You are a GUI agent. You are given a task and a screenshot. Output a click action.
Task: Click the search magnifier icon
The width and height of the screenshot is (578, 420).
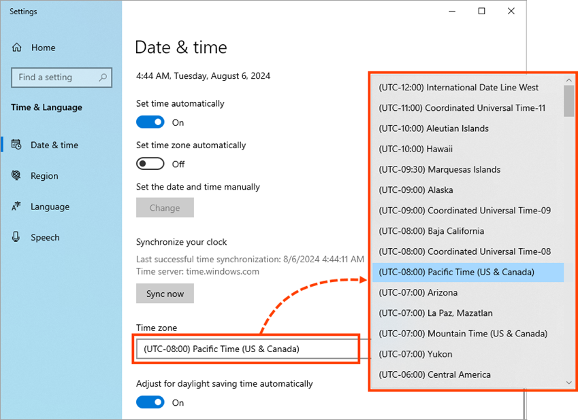click(x=103, y=77)
